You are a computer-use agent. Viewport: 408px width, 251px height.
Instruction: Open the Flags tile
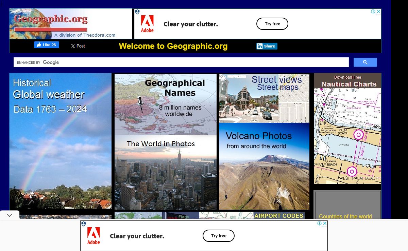click(x=181, y=215)
